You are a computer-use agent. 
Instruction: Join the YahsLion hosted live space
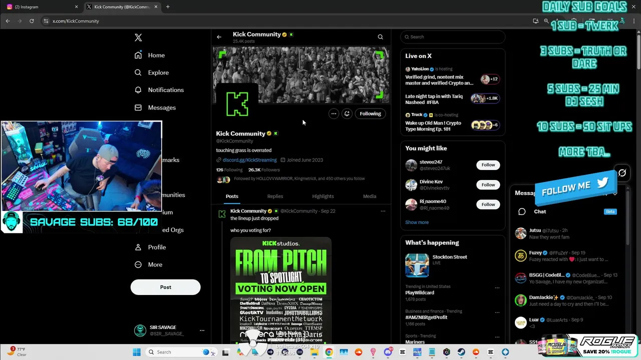pos(452,76)
